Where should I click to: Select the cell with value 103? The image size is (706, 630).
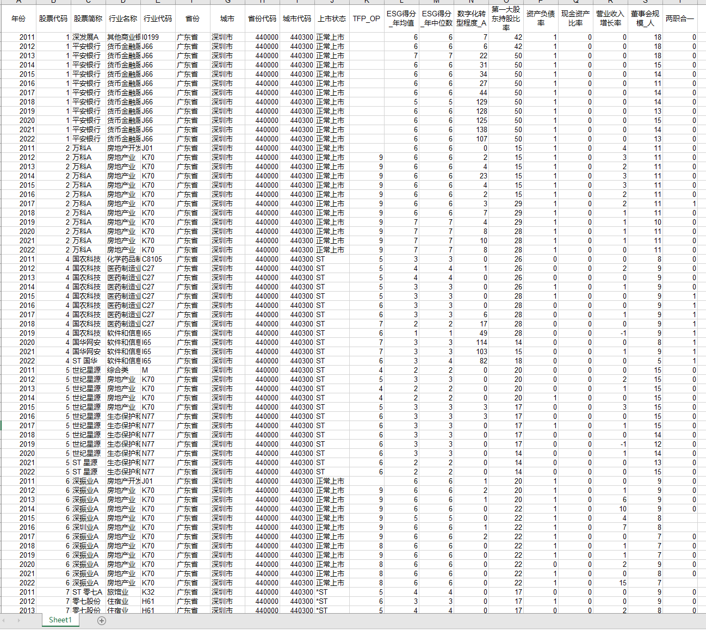click(x=471, y=351)
